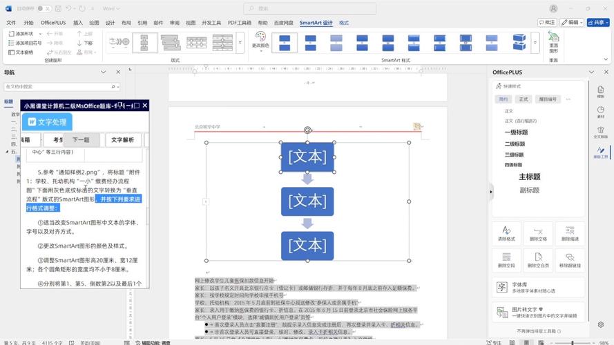Image resolution: width=614 pixels, height=345 pixels.
Task: Apply the 一级标题 style
Action: pyautogui.click(x=516, y=132)
